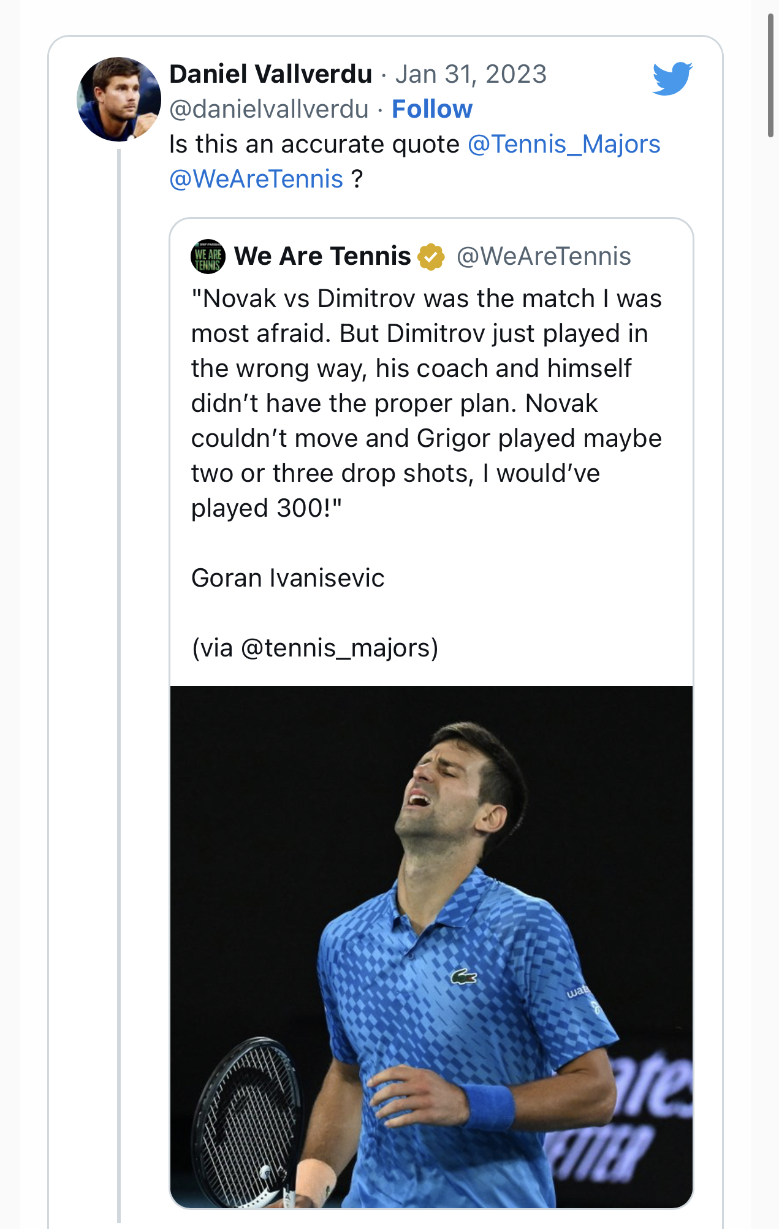This screenshot has width=779, height=1229.
Task: Open the blue @WeAreTennis mention link
Action: click(x=256, y=179)
